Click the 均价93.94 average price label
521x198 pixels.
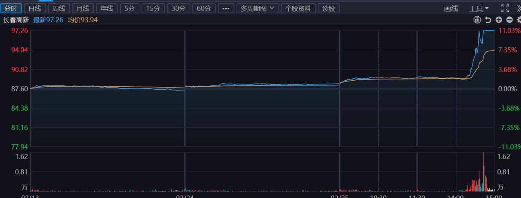coord(83,20)
